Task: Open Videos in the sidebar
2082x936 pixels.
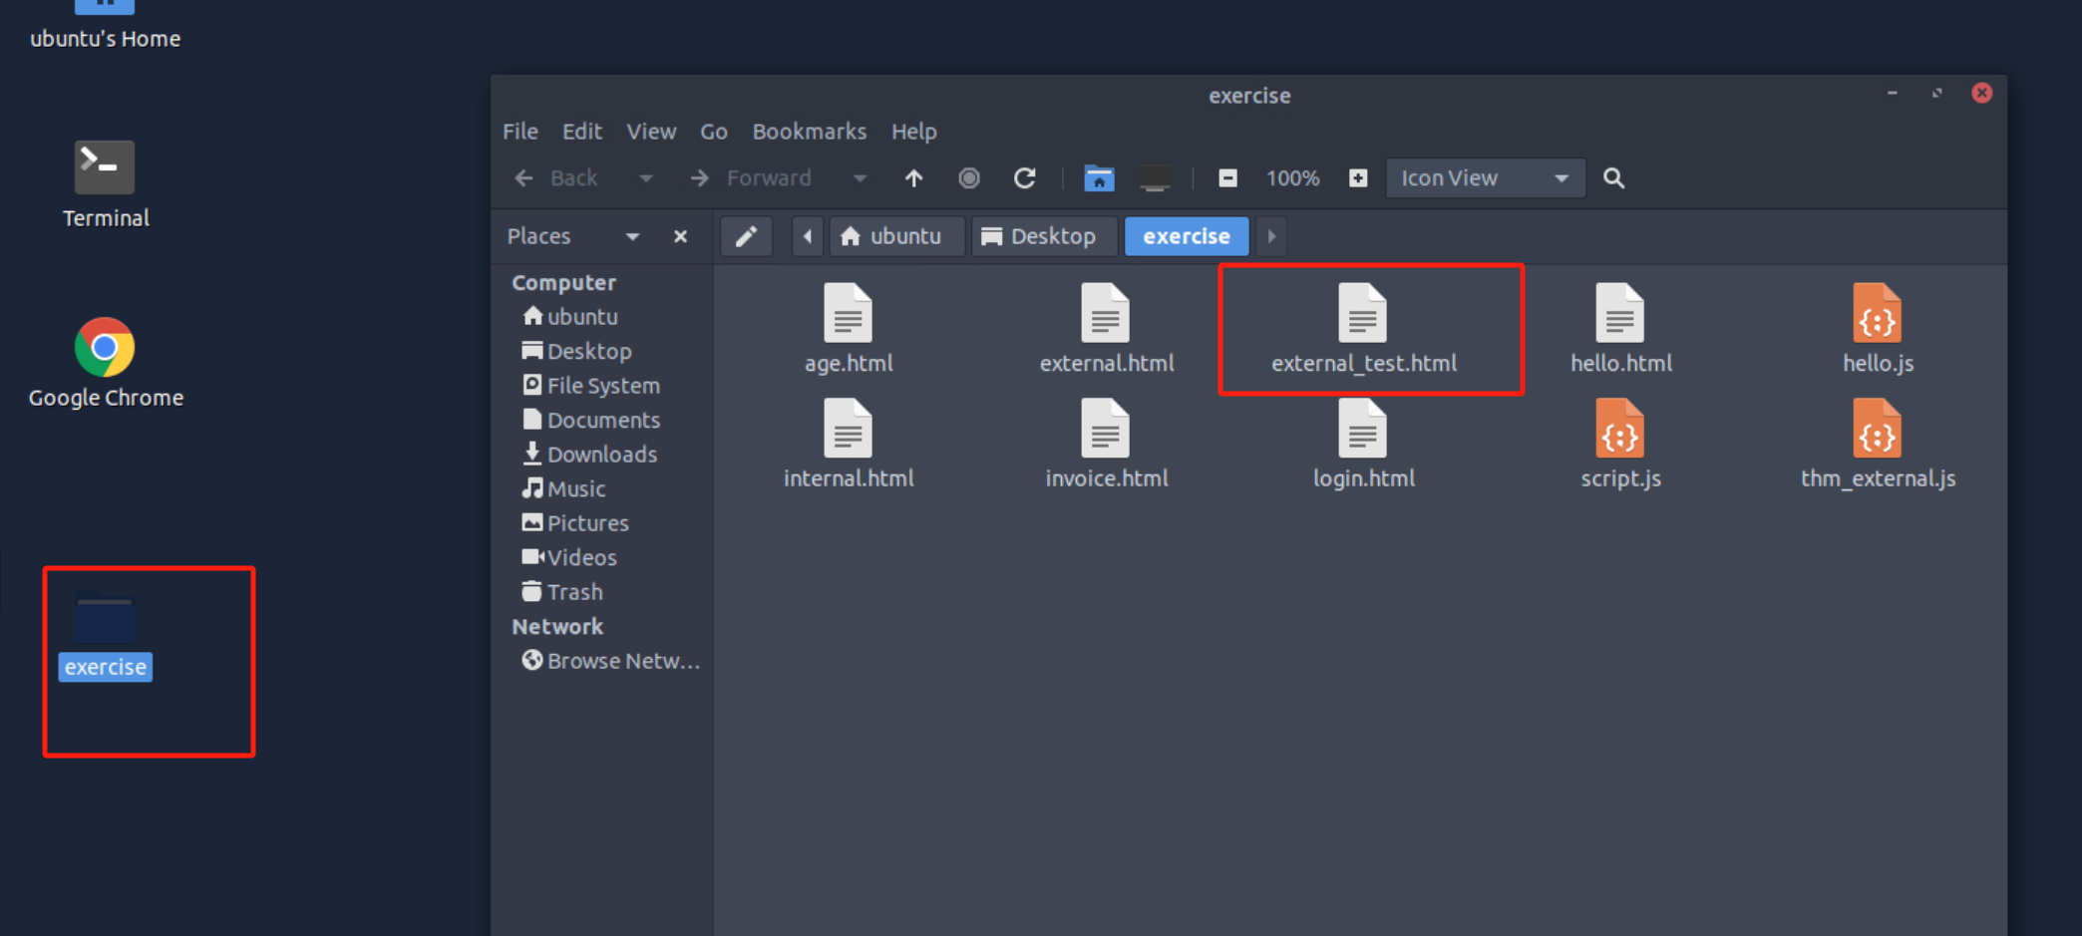Action: 569,557
